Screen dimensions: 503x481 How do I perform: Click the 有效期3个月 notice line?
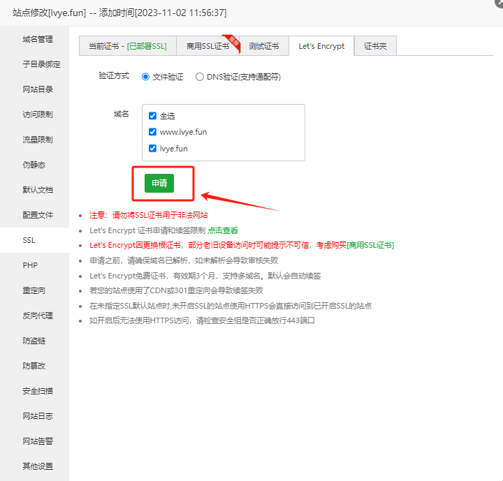point(205,276)
